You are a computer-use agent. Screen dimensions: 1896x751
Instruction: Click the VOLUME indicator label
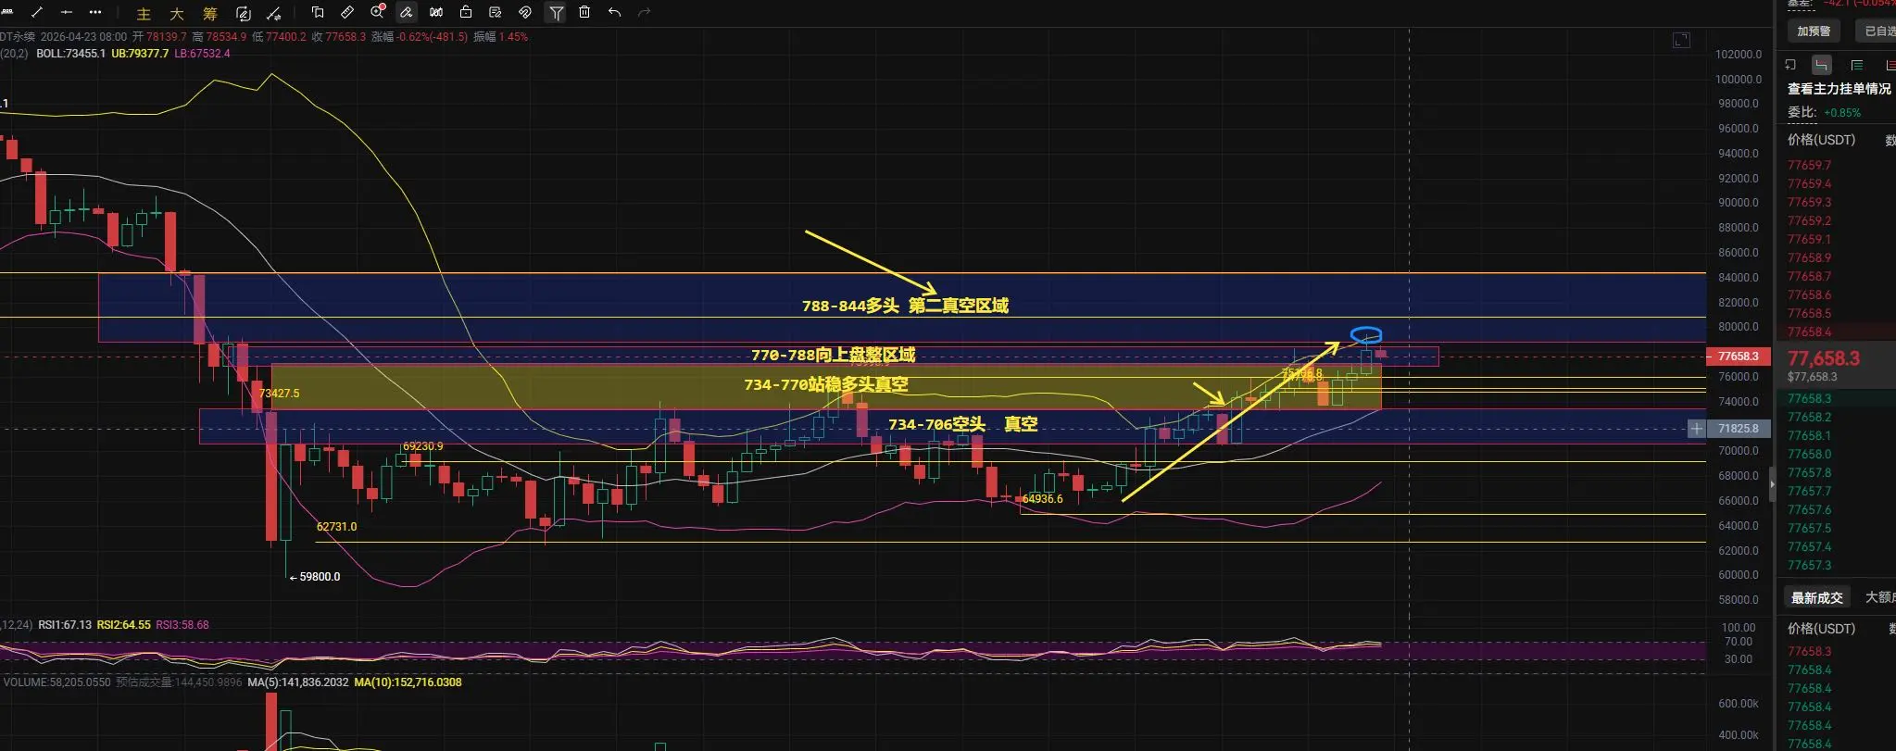tap(57, 682)
